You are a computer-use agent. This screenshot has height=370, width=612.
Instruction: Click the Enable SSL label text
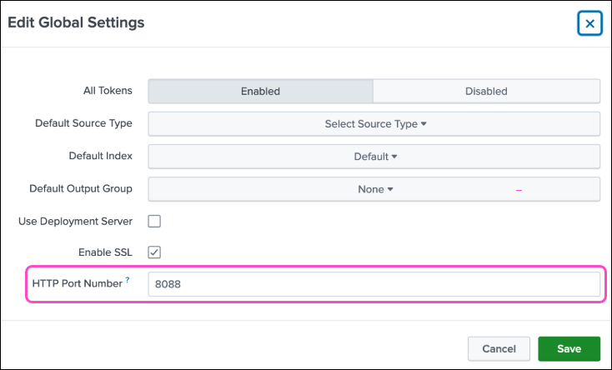pos(104,252)
